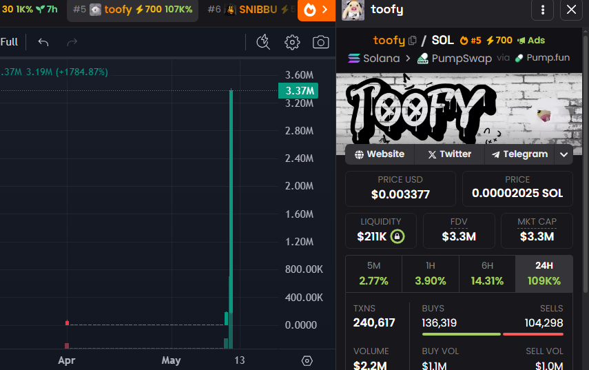Click the panel vertical scrollbar
The width and height of the screenshot is (589, 370).
pos(586,164)
